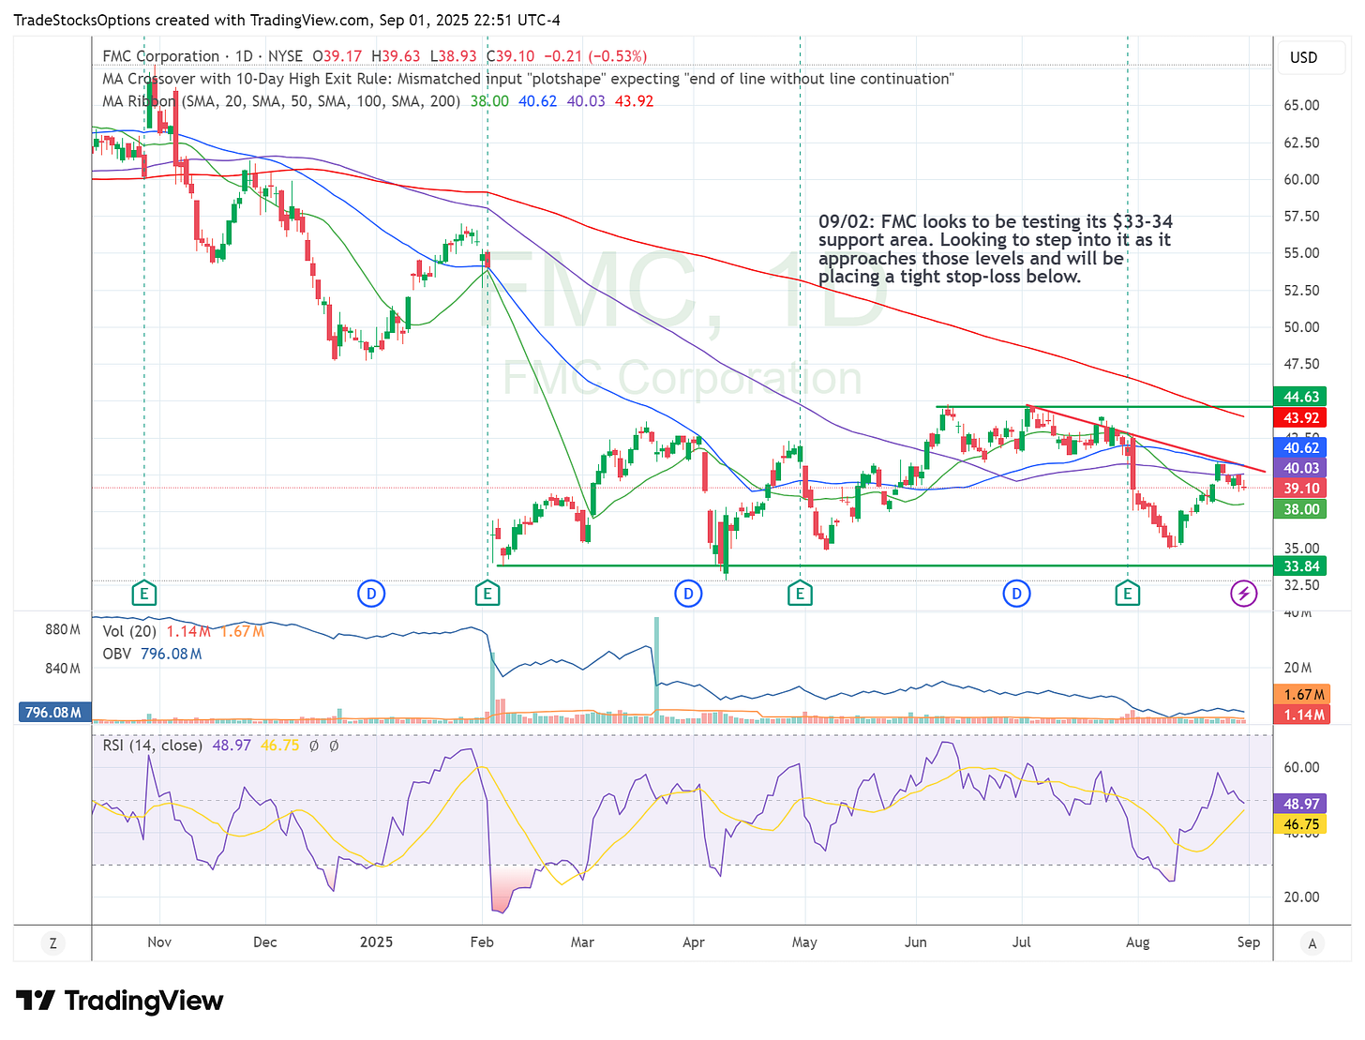Click the dividend D marker near Dec
The width and height of the screenshot is (1365, 1040).
click(372, 594)
